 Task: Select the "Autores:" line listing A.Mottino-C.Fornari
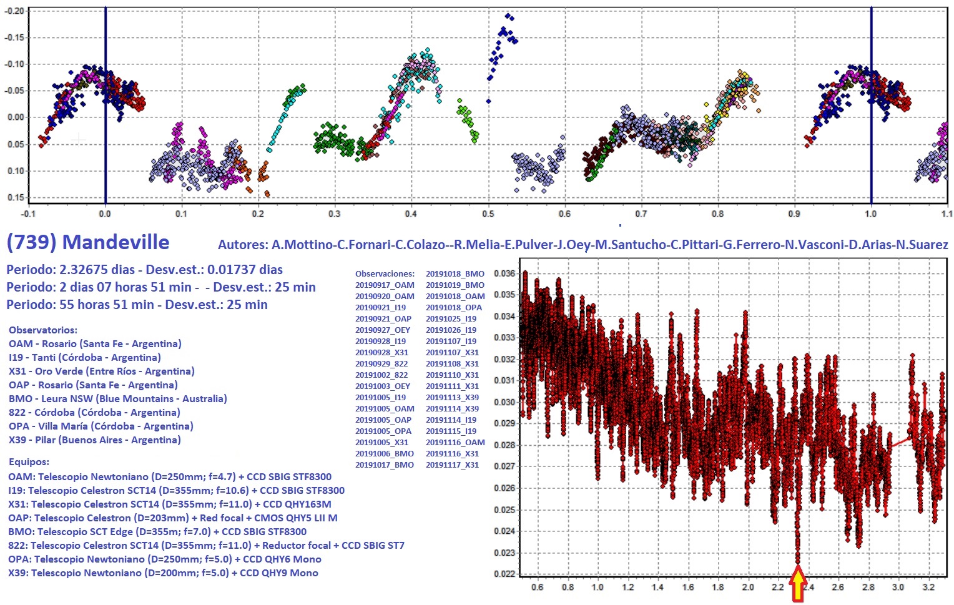tap(583, 245)
